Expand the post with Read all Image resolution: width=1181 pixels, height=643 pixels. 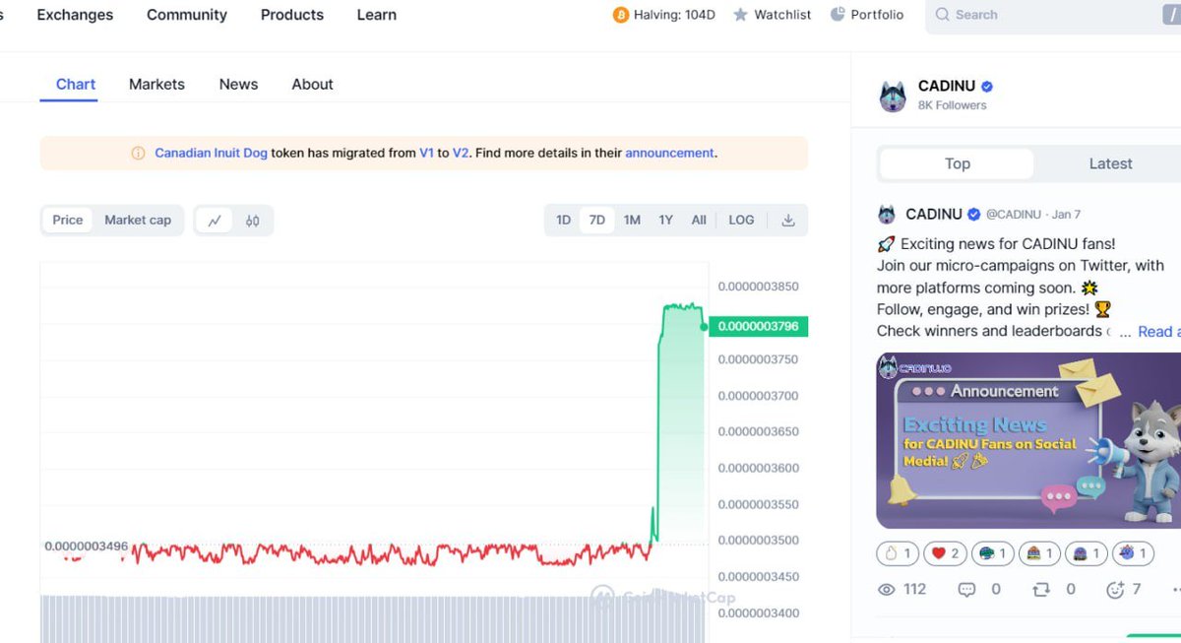click(x=1158, y=332)
